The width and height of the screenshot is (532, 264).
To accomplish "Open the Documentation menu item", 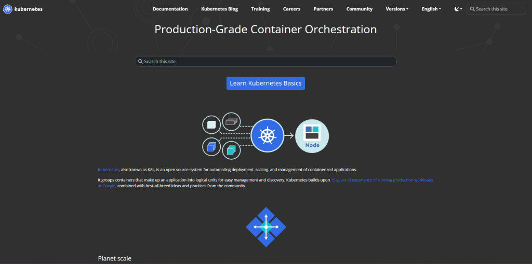I will coord(170,9).
